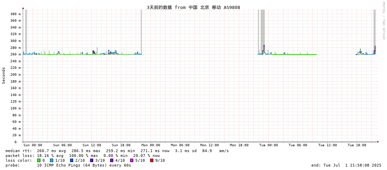Click the 'Mon 12:00' x-axis label
387x170 pixels.
[x=210, y=145]
